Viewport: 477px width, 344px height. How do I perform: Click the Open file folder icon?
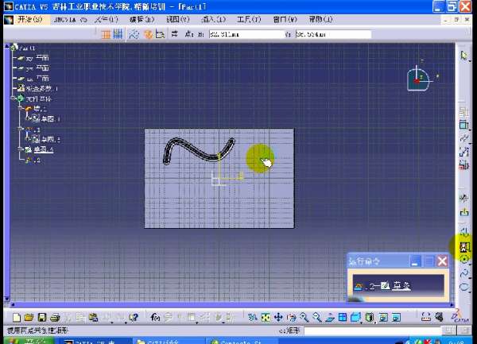(29, 318)
